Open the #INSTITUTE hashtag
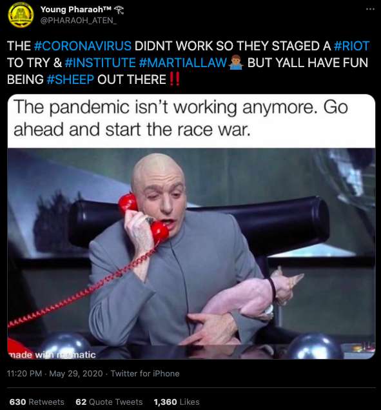This screenshot has height=410, width=381. [100, 63]
